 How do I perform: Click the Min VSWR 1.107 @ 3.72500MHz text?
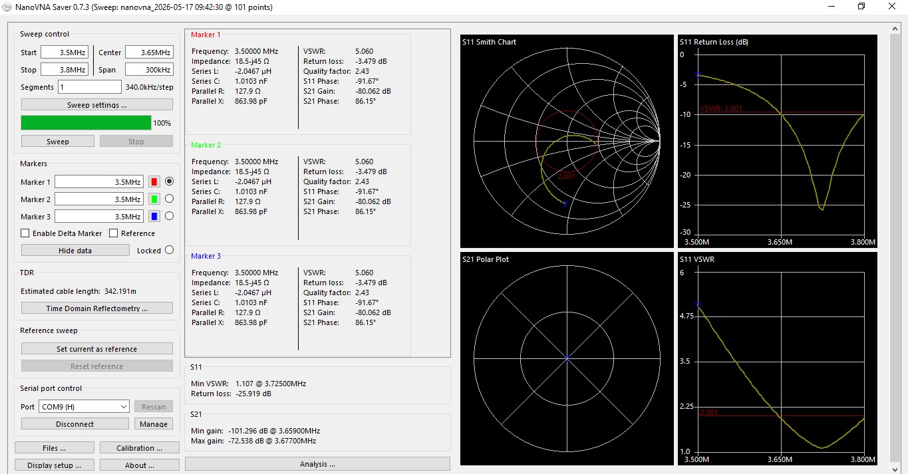(248, 384)
